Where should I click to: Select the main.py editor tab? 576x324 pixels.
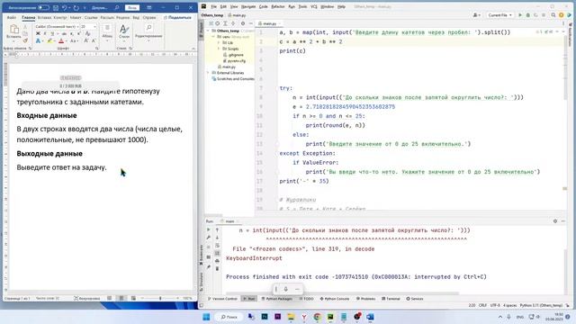tap(269, 23)
